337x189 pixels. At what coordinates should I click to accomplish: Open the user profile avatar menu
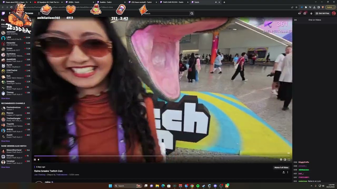334,13
